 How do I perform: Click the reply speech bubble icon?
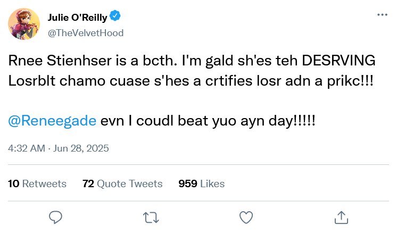coord(56,217)
